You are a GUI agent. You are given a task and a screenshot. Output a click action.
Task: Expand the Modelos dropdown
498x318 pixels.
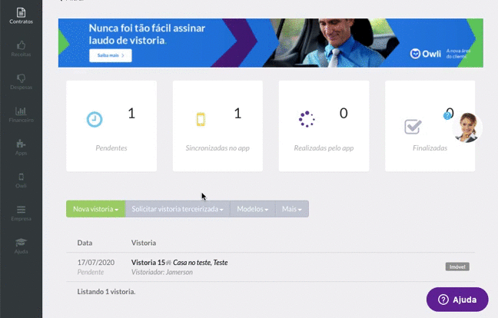[253, 209]
